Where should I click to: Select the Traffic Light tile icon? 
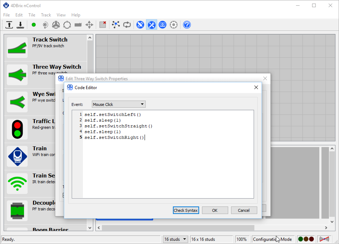[x=17, y=129]
